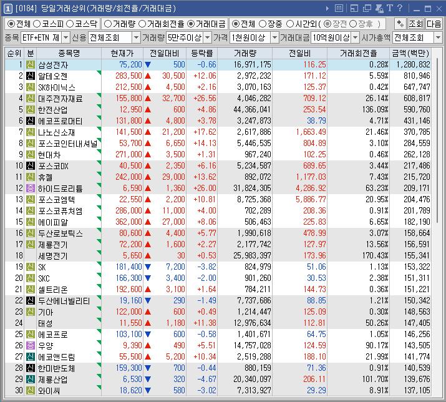Click the 신 badge beside 와이씨
This screenshot has height=402, width=446.
(31, 390)
